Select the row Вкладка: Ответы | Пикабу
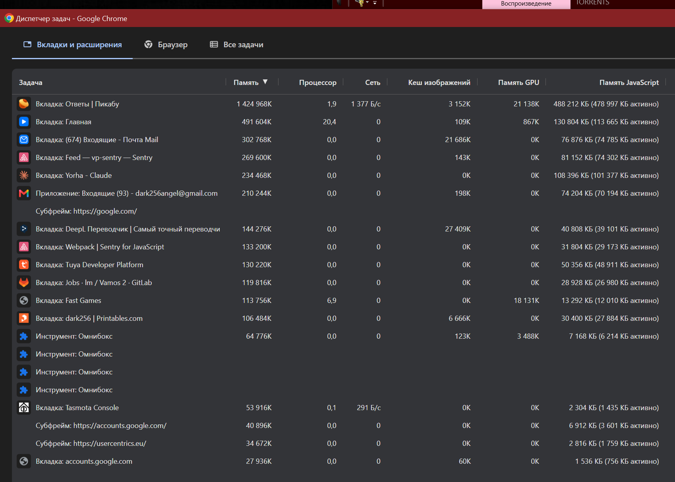This screenshot has width=675, height=482. [343, 104]
